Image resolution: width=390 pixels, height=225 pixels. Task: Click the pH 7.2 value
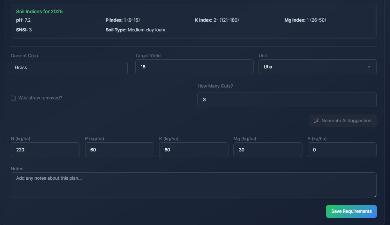coord(28,20)
